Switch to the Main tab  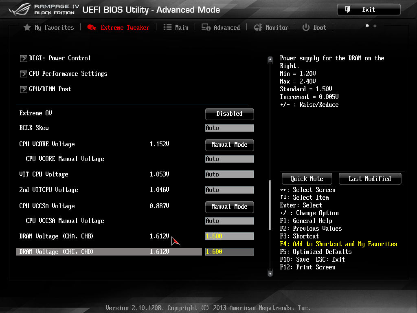[x=176, y=27]
